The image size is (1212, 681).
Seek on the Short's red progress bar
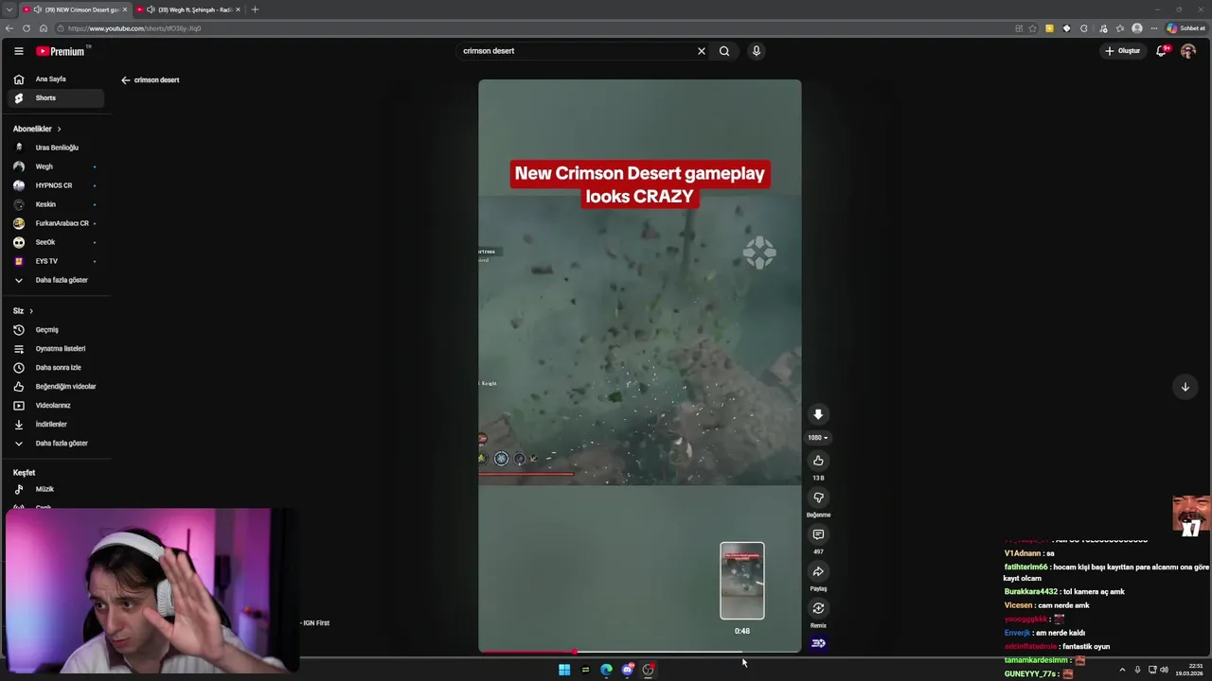(639, 652)
